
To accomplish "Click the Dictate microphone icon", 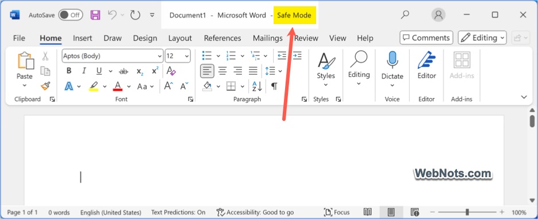I will tap(392, 60).
